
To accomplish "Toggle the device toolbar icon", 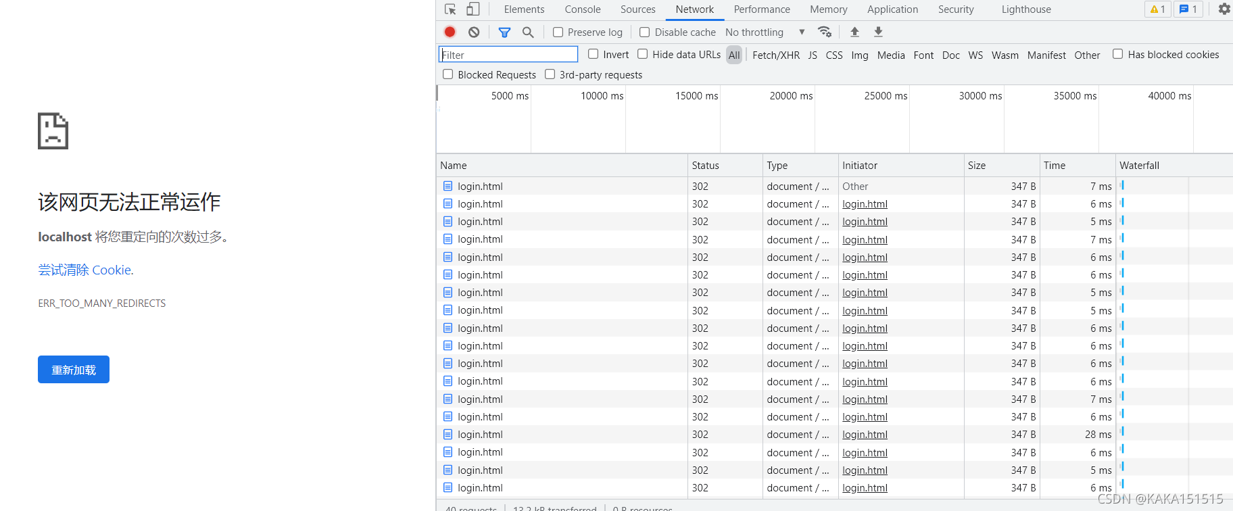I will (x=473, y=9).
